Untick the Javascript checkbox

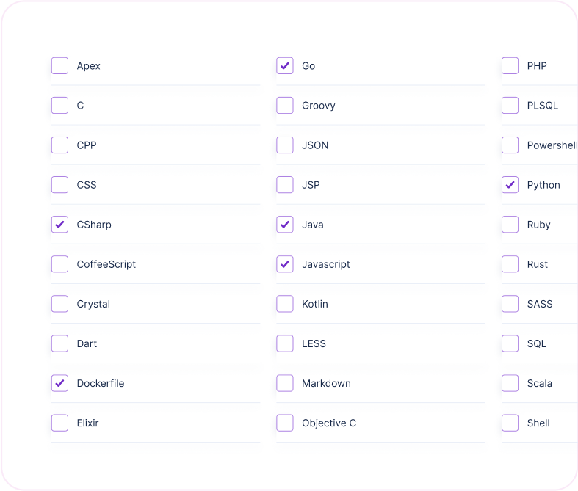[x=285, y=264]
